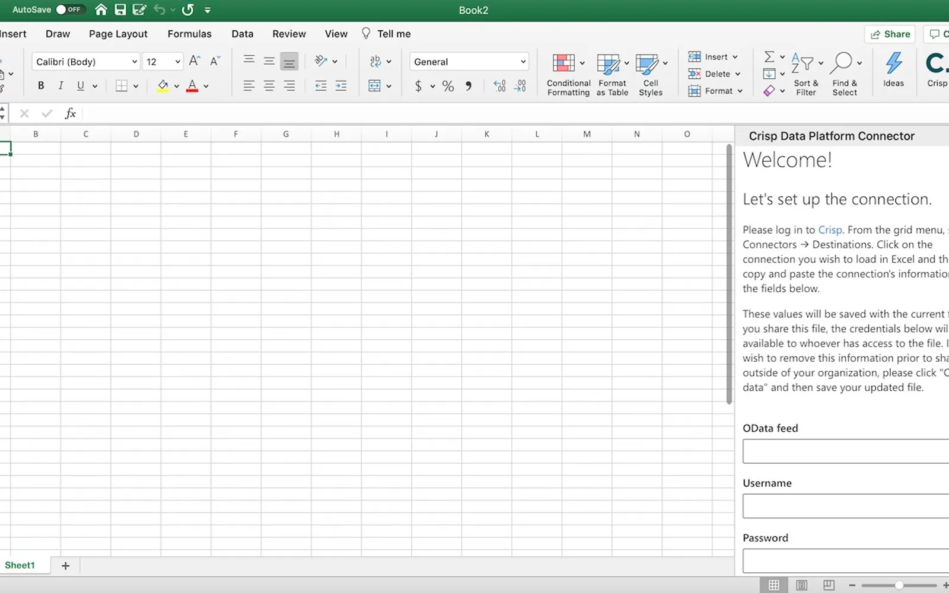Toggle Italic formatting

point(60,85)
